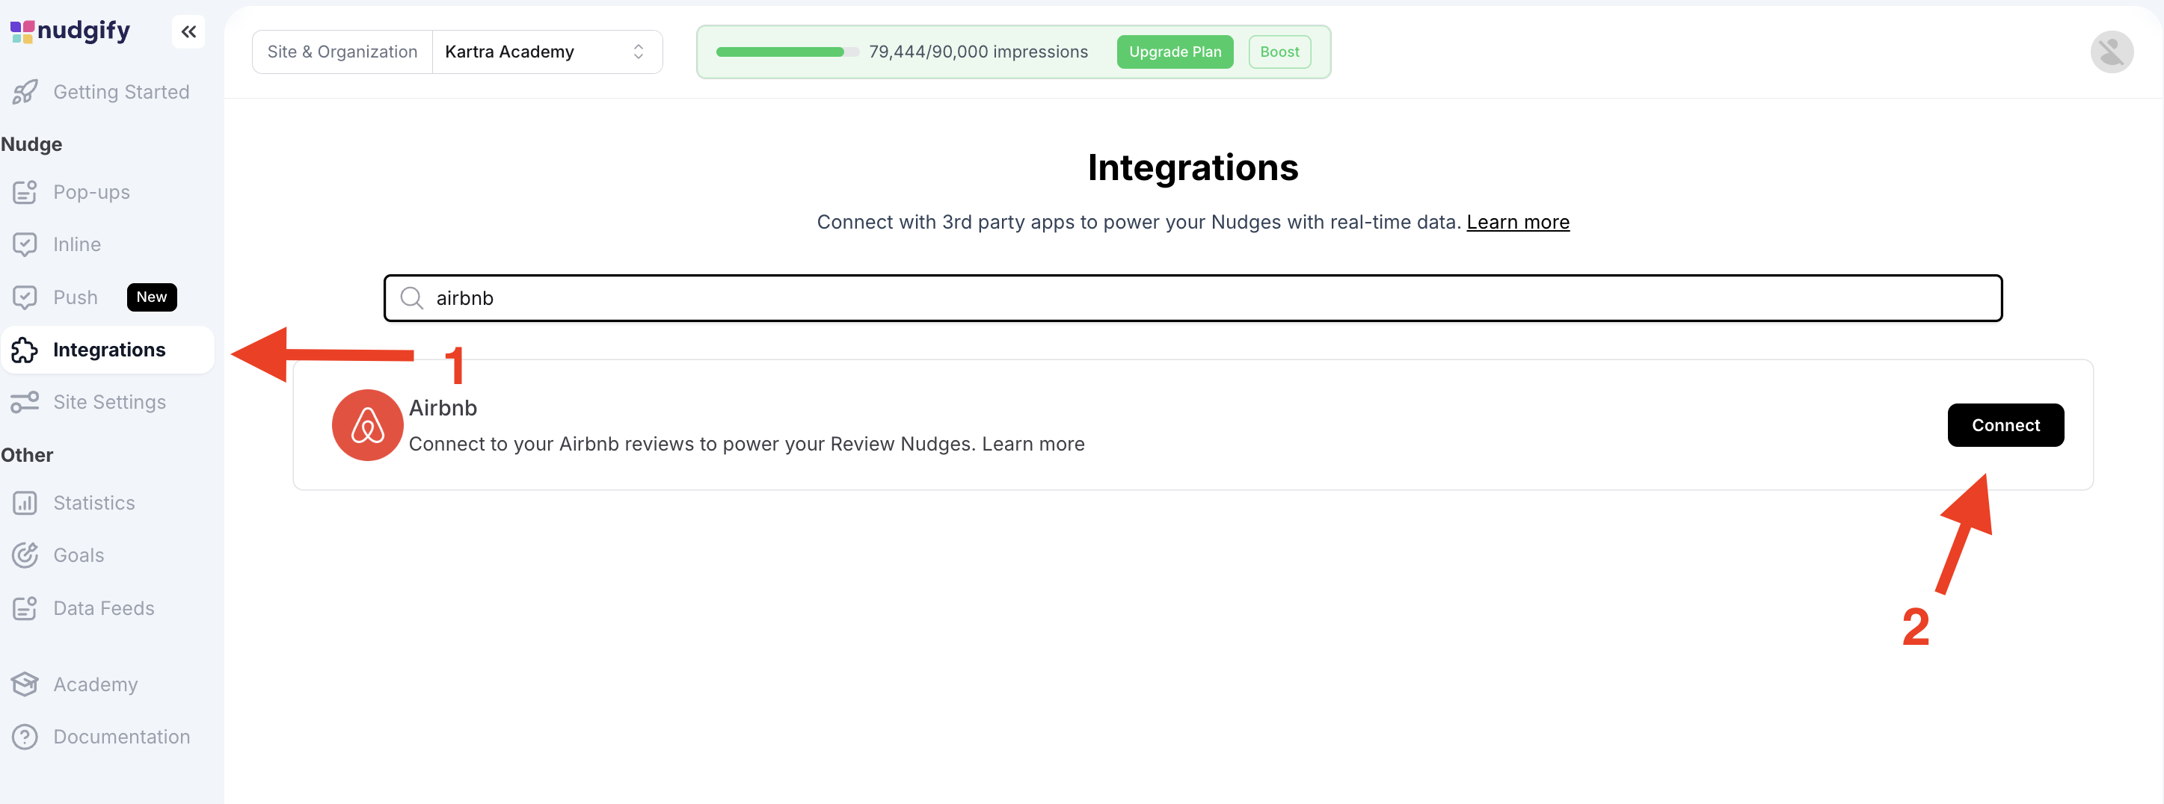Click the Site & Organization label
Screen dimensions: 2164x804
[x=342, y=52]
